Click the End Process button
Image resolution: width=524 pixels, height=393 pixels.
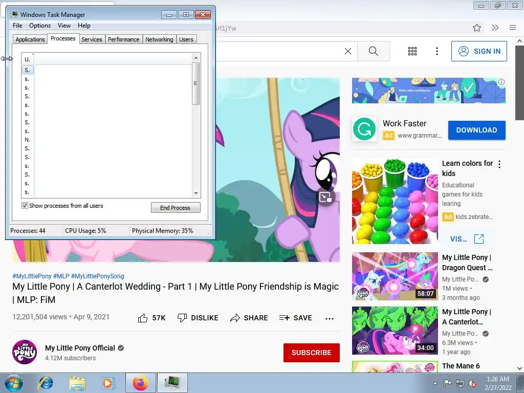click(176, 208)
